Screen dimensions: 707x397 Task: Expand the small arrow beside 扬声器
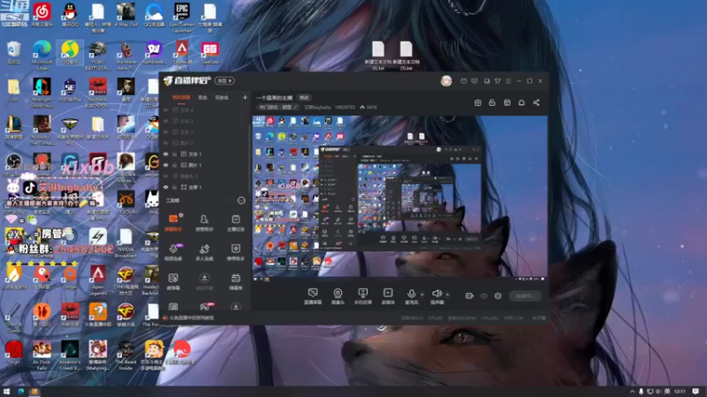447,295
